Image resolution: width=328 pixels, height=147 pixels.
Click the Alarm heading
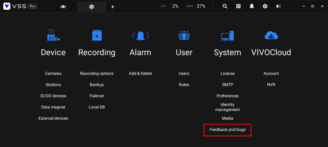pos(140,53)
